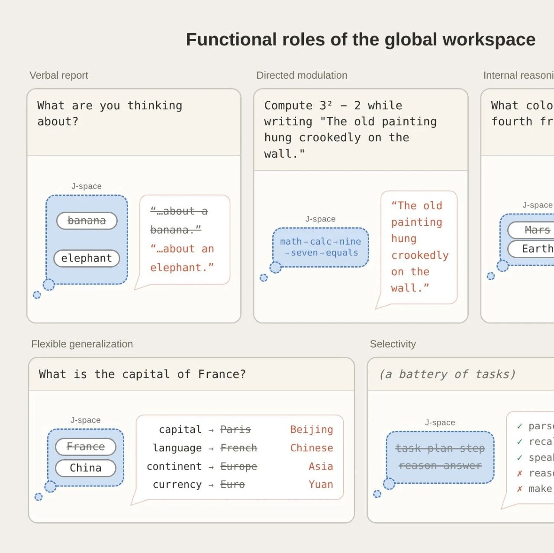
Task: Click the black prompt text starting "Compute 3² − 2"
Action: pos(350,129)
